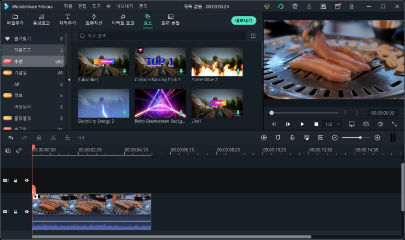Download the Retro Greenscreen Background element

(x=181, y=113)
